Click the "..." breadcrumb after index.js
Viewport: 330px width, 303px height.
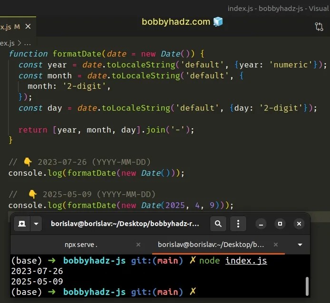28,44
